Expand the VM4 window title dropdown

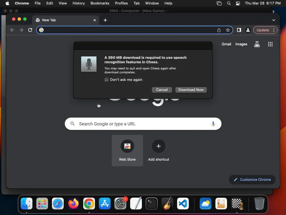click(166, 11)
